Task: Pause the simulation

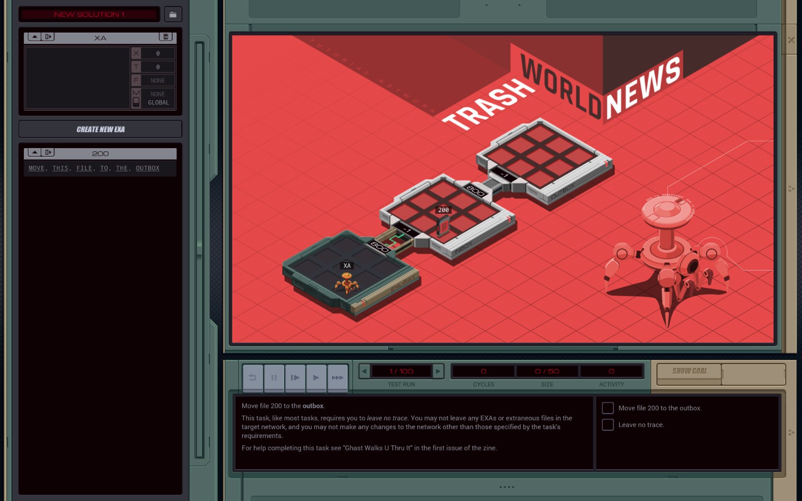Action: click(273, 377)
